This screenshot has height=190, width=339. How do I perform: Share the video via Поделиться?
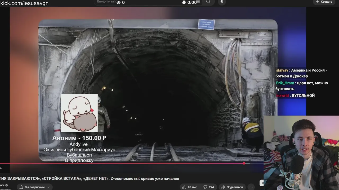(232, 187)
